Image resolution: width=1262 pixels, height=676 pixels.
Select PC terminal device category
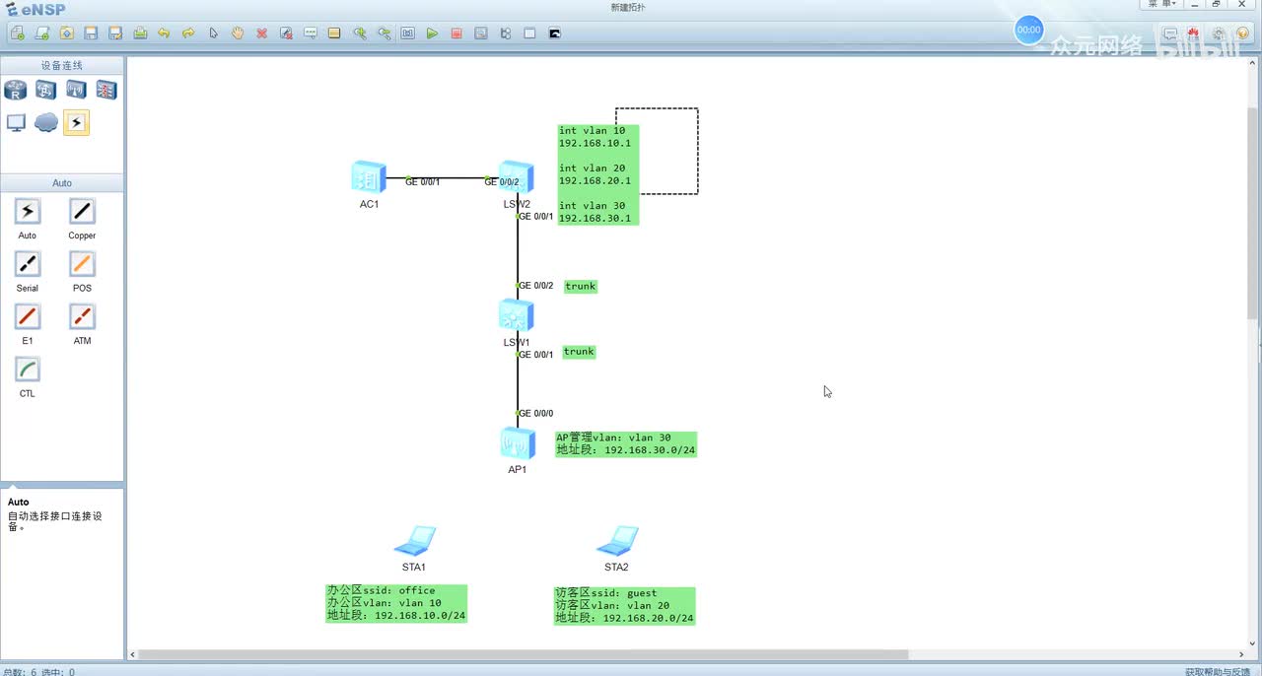tap(16, 122)
